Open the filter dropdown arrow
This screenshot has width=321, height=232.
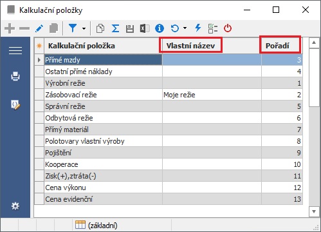click(84, 28)
